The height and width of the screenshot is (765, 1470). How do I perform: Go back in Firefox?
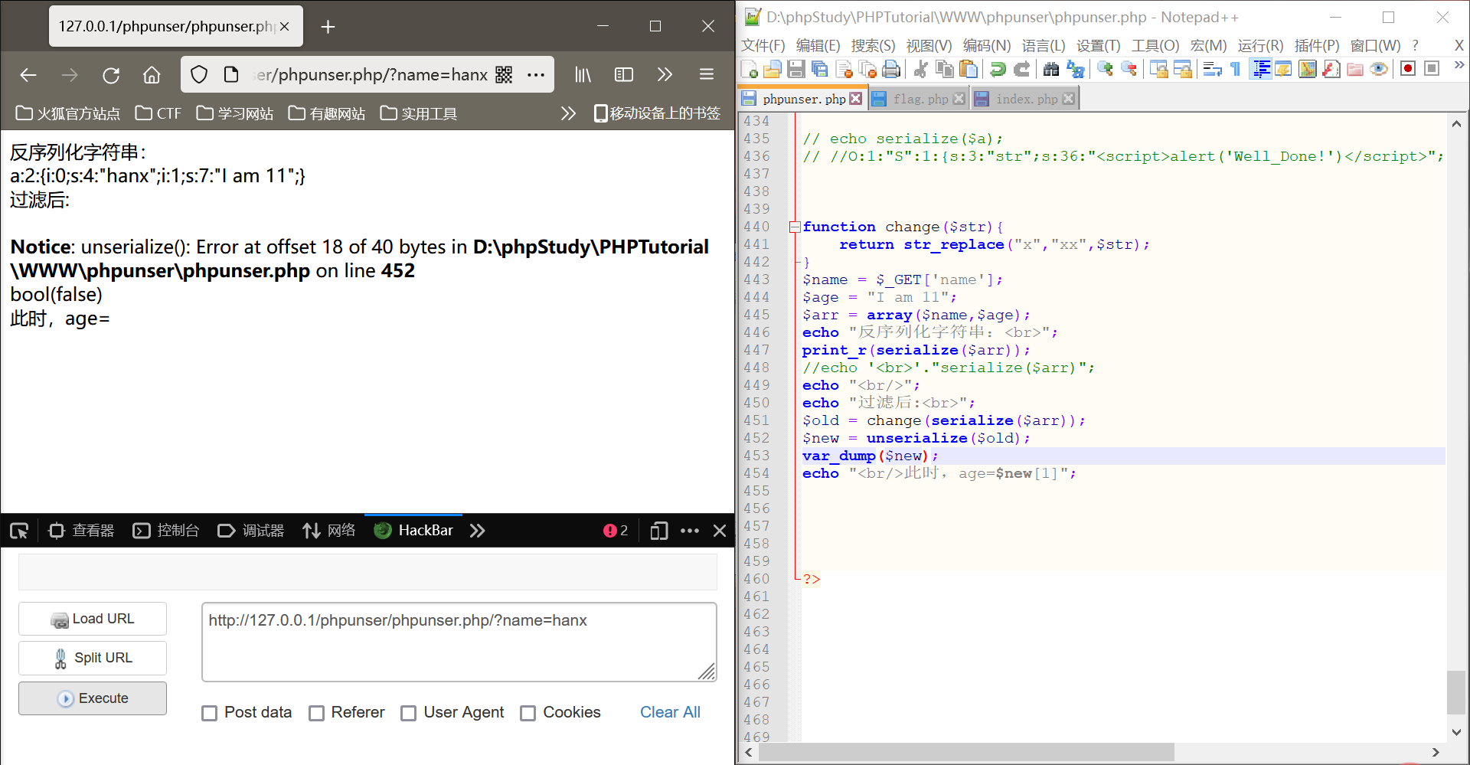coord(28,75)
